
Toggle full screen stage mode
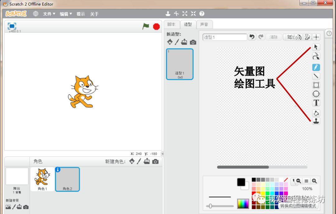tap(12, 26)
